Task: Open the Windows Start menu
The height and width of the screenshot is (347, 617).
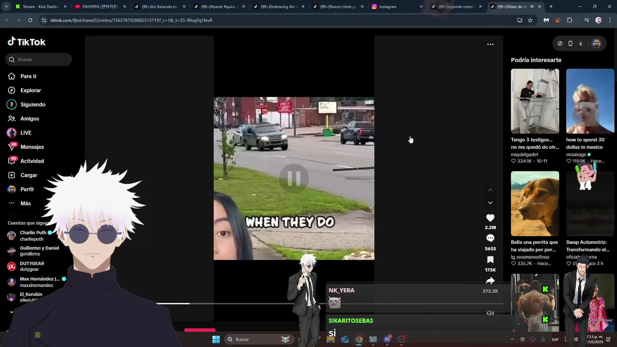Action: pyautogui.click(x=216, y=339)
